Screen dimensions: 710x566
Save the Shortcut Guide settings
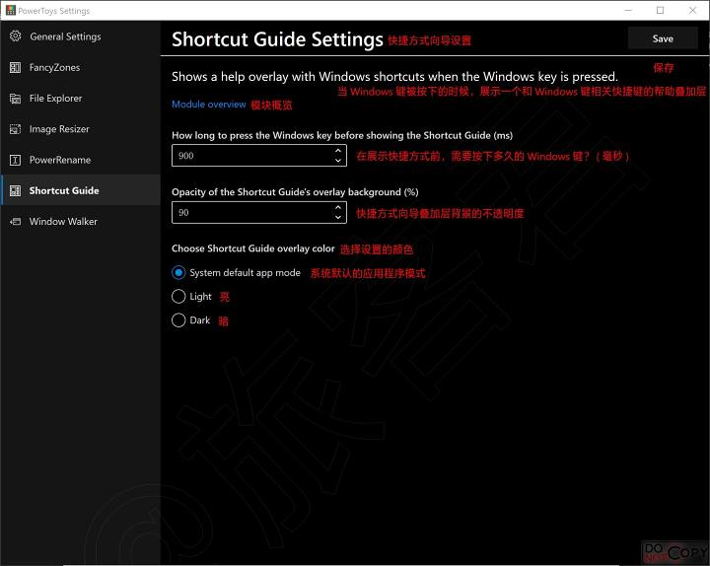[663, 38]
